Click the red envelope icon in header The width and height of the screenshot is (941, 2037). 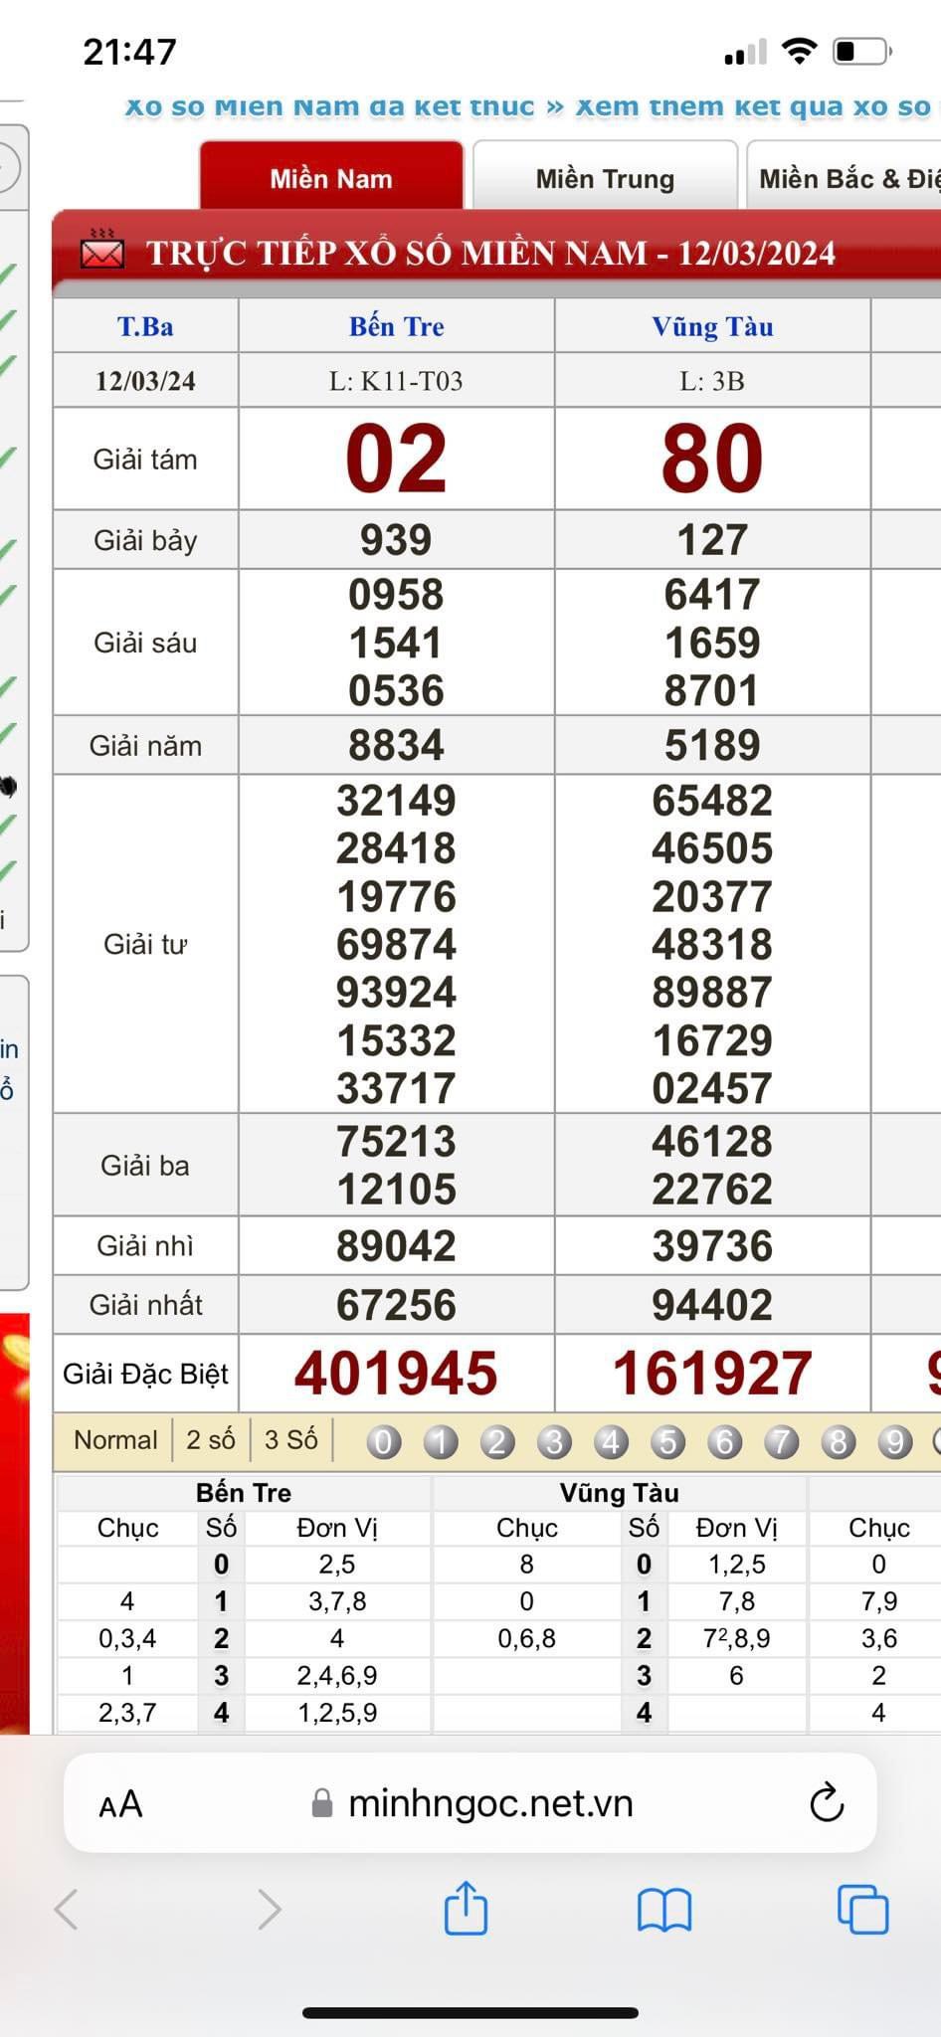click(x=101, y=252)
